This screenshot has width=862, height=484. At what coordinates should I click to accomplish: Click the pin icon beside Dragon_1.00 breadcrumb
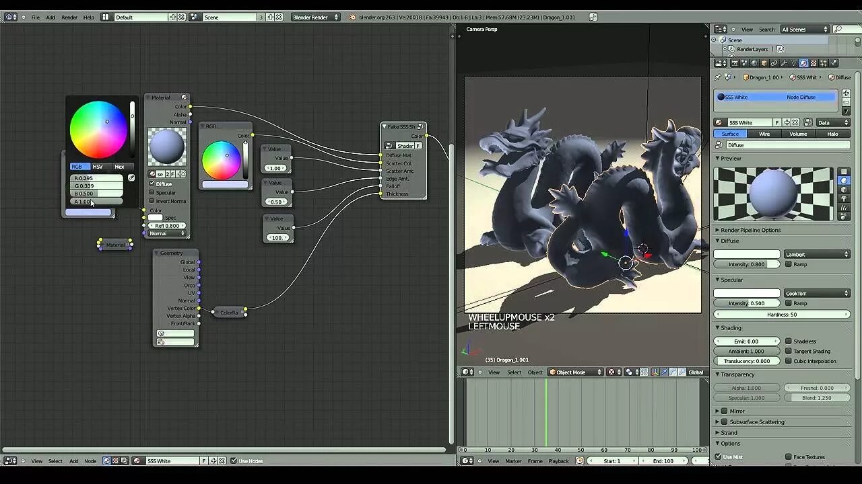717,77
